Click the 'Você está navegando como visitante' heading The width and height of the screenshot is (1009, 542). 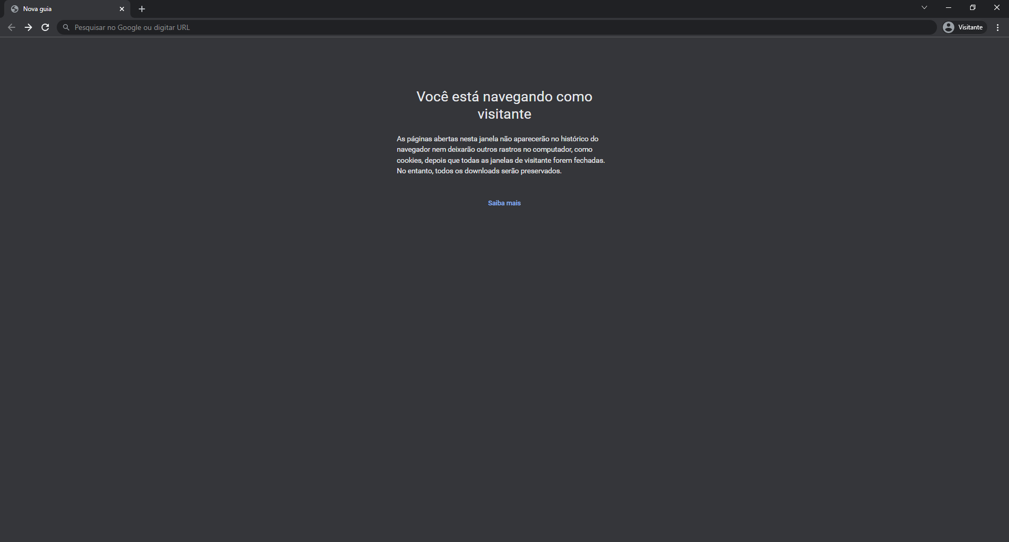(504, 105)
